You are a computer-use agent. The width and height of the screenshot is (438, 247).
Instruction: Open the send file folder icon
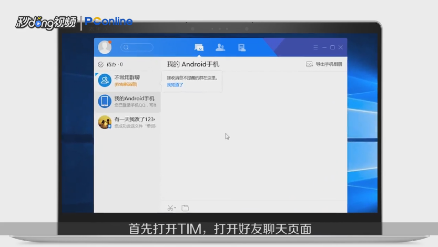(x=185, y=208)
